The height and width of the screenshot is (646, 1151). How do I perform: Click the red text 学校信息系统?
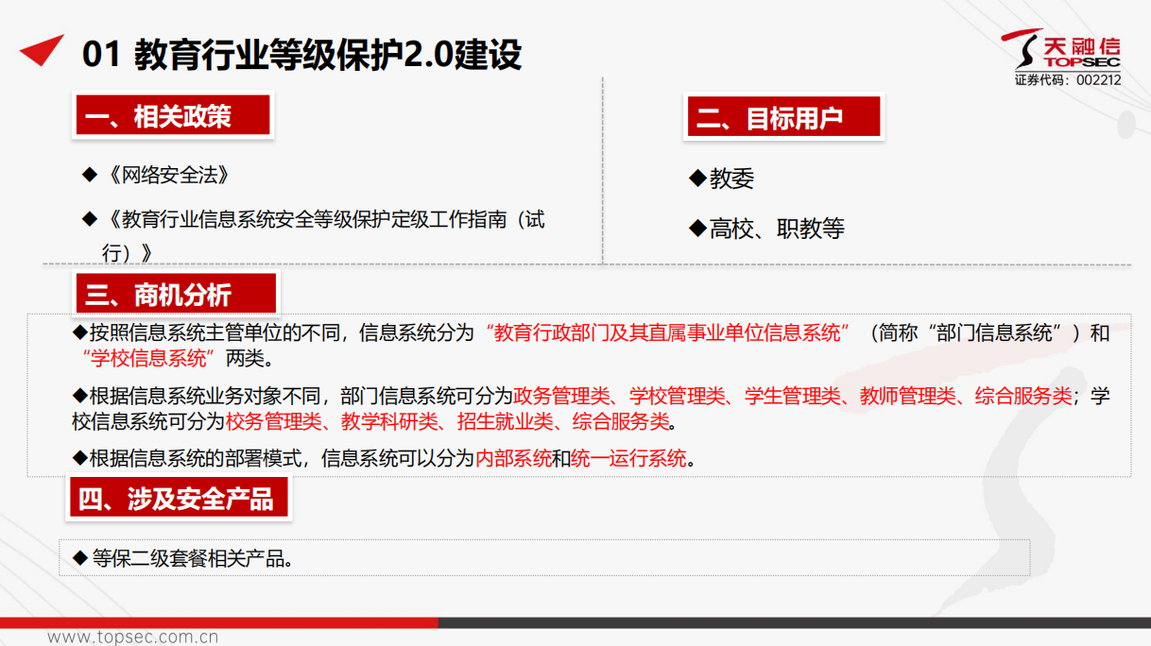tap(149, 359)
